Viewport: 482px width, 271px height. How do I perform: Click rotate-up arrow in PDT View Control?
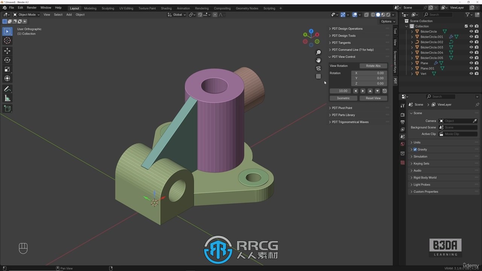[x=370, y=91]
